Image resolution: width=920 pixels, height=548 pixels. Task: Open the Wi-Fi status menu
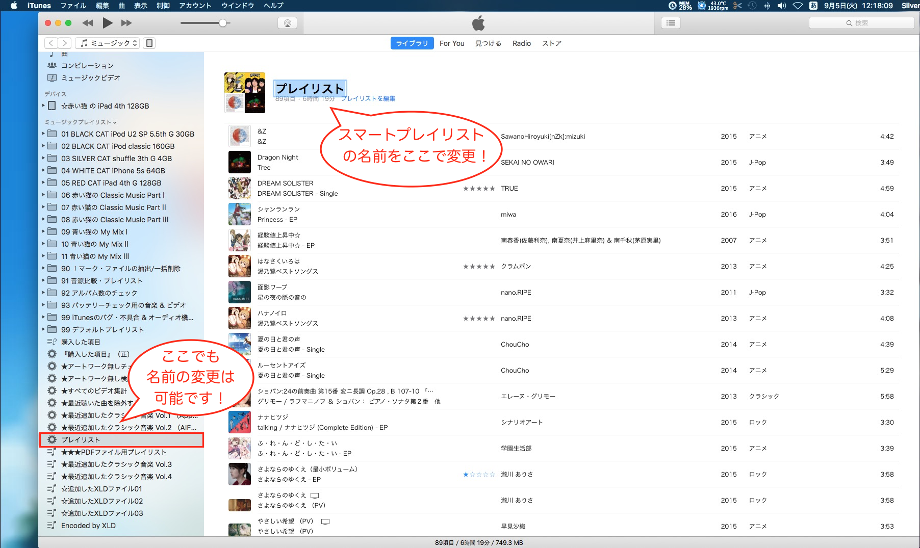(x=798, y=6)
